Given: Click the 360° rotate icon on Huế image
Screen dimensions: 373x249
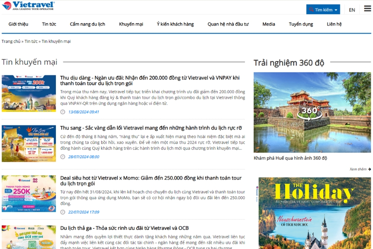Looking at the screenshot, I should 310,113.
